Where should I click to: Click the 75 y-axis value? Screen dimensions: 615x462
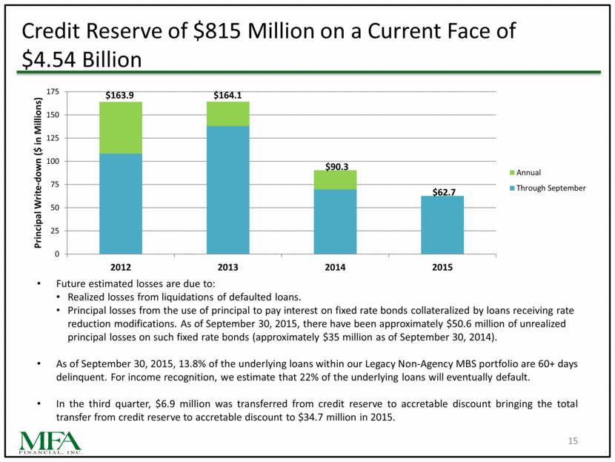[x=55, y=185]
